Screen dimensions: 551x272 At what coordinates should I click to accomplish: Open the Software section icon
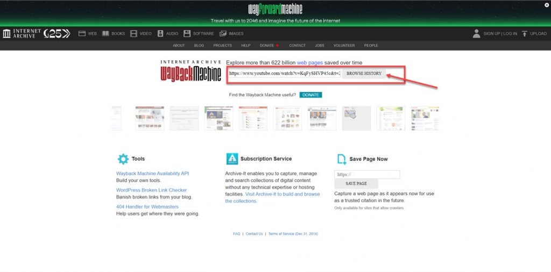(x=187, y=34)
